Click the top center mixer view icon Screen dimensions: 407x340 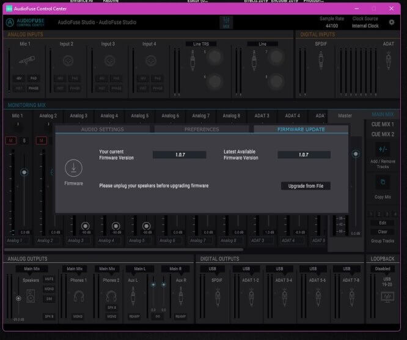pos(226,23)
